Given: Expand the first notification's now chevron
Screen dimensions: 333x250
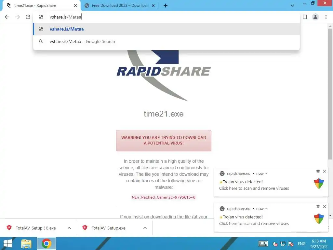Looking at the screenshot, I should pyautogui.click(x=266, y=174).
